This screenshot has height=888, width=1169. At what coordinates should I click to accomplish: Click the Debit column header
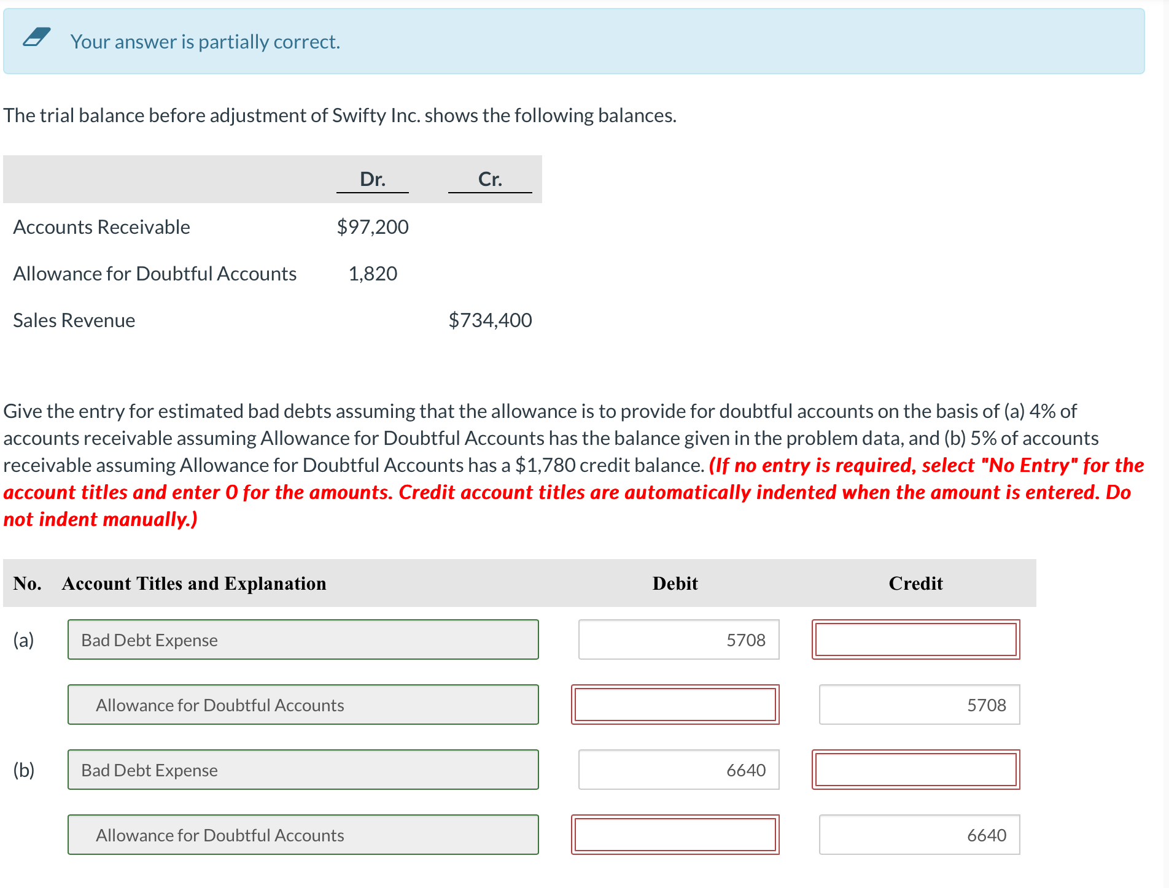(674, 583)
